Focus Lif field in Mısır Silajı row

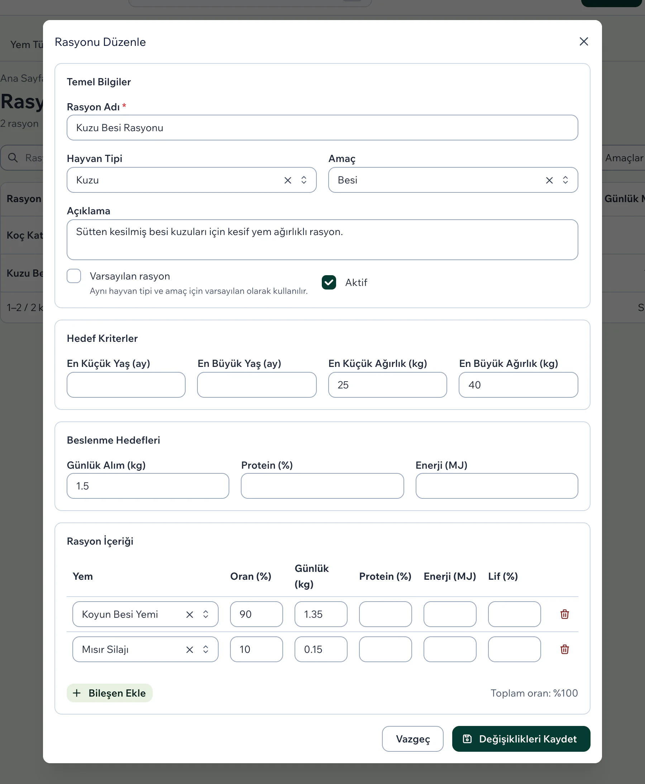[x=514, y=649]
